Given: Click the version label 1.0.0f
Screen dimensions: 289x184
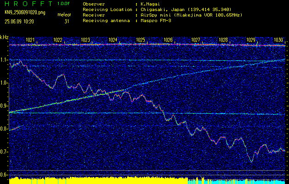Looking at the screenshot, I should [x=63, y=4].
